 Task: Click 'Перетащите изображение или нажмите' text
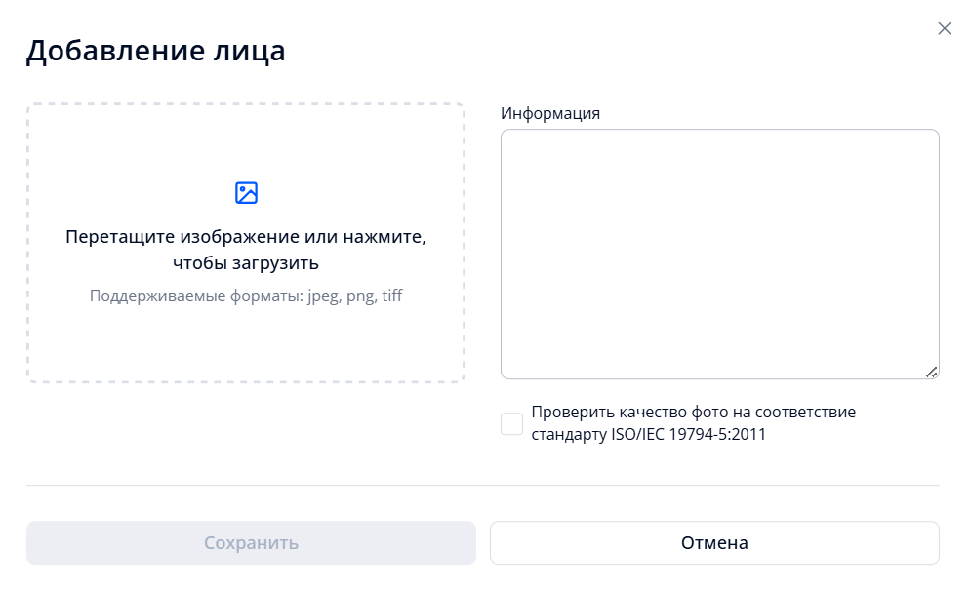pos(247,246)
